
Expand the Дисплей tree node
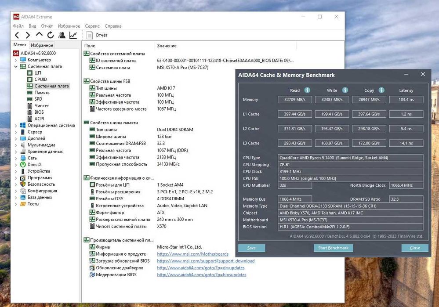click(16, 138)
